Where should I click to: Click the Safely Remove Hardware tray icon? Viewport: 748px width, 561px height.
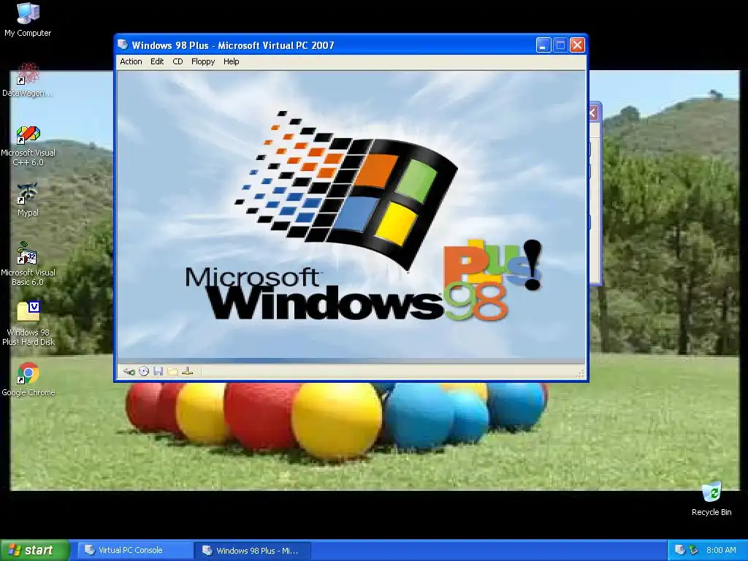[694, 550]
